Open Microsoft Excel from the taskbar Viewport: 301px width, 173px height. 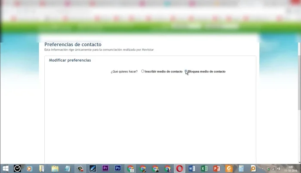(204, 168)
